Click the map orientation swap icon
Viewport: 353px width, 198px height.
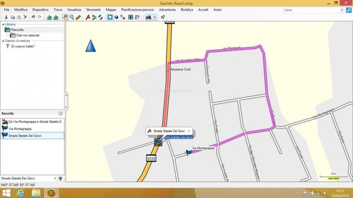(137, 17)
